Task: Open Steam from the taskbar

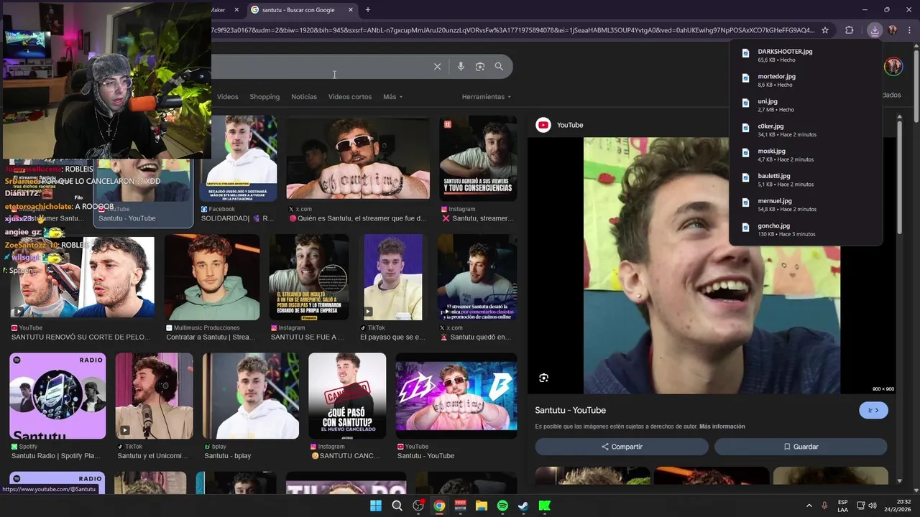Action: click(x=523, y=506)
